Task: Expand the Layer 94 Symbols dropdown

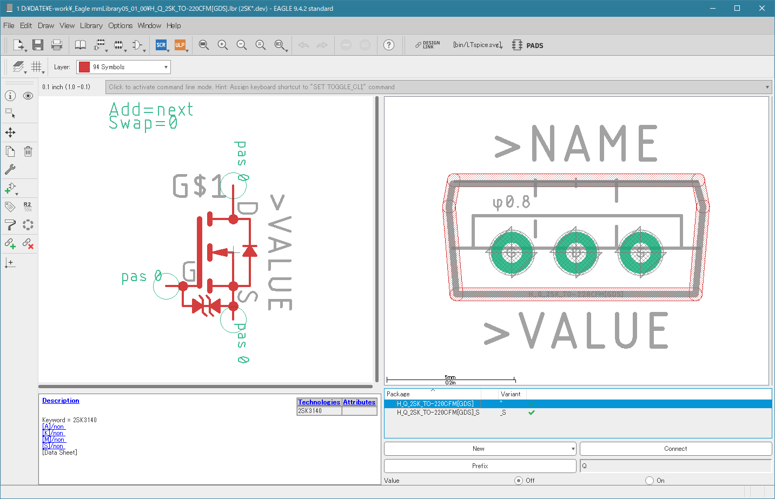Action: (x=165, y=67)
